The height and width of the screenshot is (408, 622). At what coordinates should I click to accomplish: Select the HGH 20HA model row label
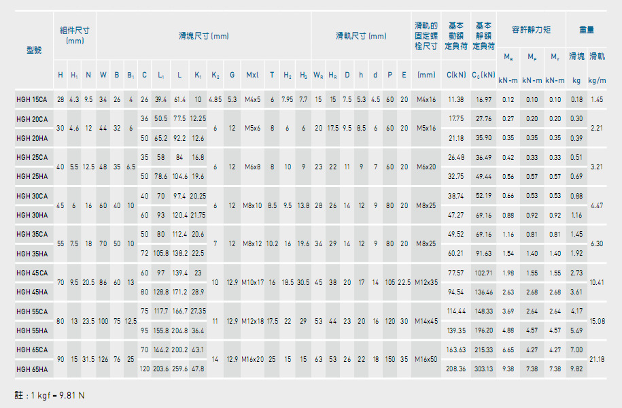(32, 138)
